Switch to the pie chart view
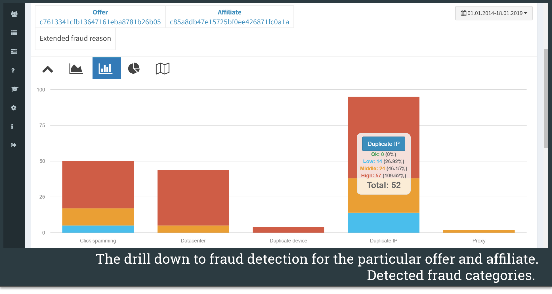The width and height of the screenshot is (552, 294). pos(134,68)
